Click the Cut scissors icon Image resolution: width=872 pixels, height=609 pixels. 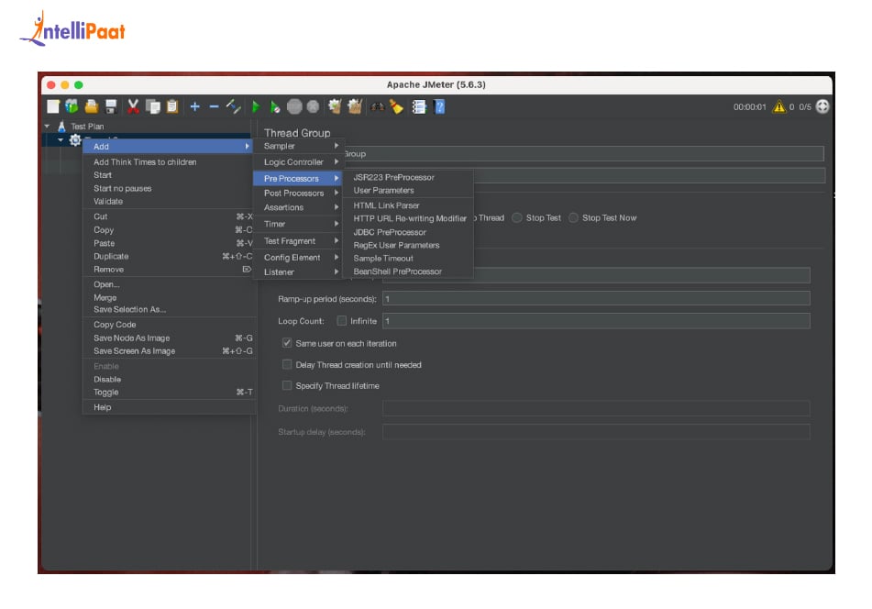(x=133, y=106)
